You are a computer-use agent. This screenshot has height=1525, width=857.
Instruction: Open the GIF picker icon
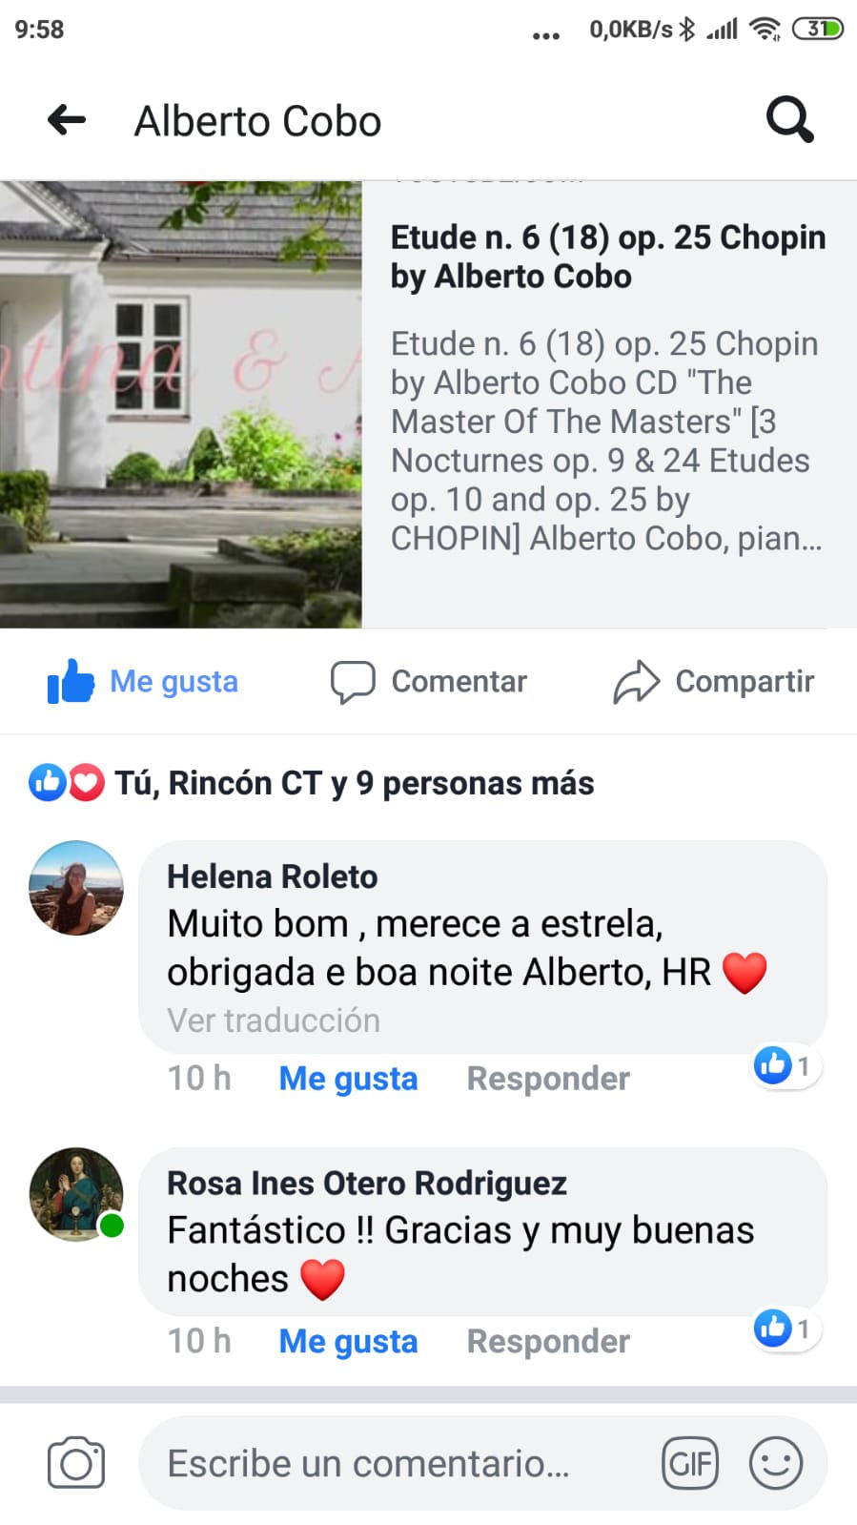click(x=690, y=1463)
